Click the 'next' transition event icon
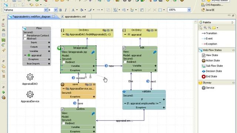 coord(148,81)
